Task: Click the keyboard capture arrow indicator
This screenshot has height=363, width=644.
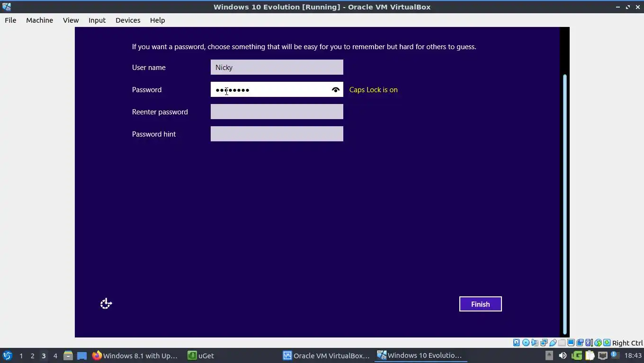Action: [607, 343]
